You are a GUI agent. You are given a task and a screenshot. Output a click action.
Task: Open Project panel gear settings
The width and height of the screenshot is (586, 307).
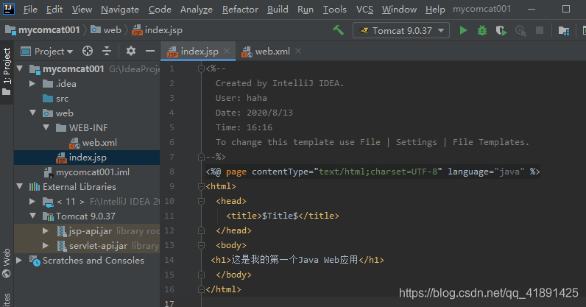click(x=131, y=52)
